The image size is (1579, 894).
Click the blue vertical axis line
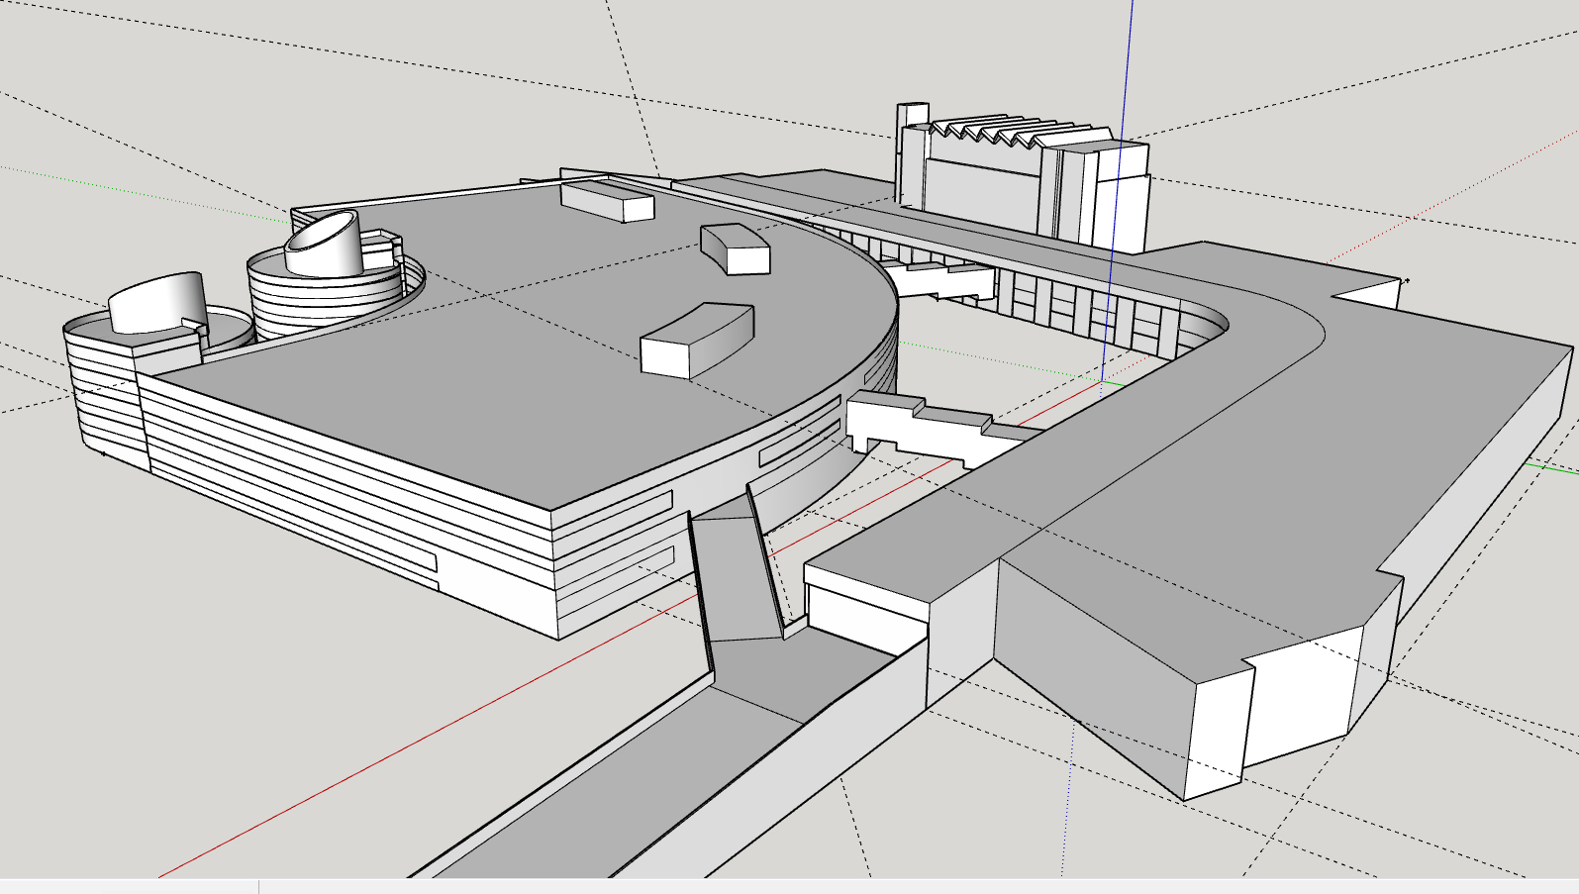1117,188
